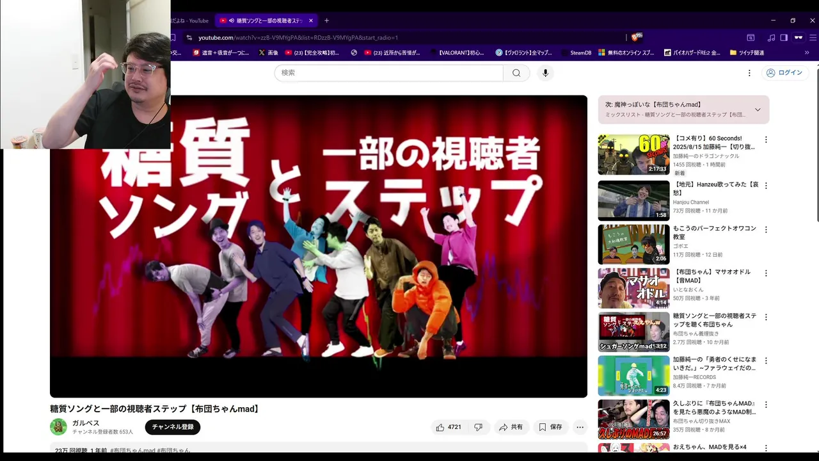
Task: Open options for 糖質ソングを聴く布団ちゃん video
Action: (x=766, y=317)
